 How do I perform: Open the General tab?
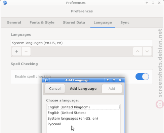(14, 23)
